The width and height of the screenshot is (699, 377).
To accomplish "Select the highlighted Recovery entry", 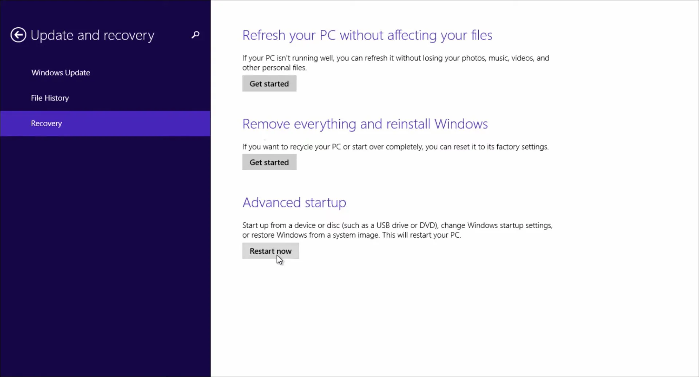I will click(x=46, y=123).
